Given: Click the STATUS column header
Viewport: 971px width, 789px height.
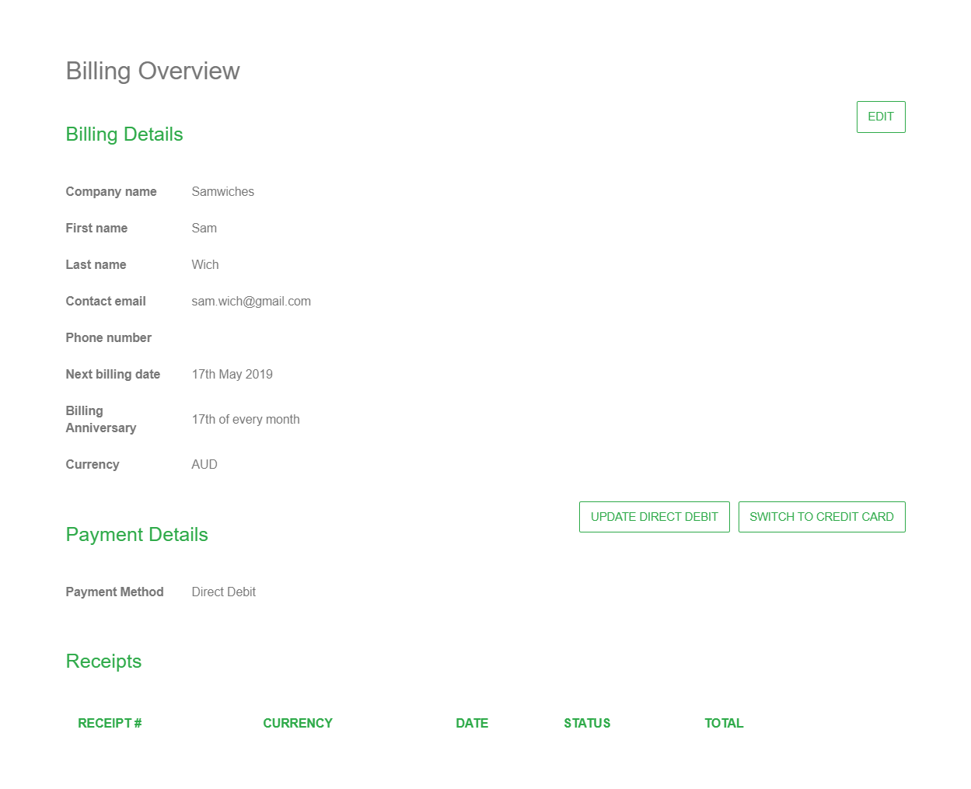Looking at the screenshot, I should pyautogui.click(x=587, y=723).
